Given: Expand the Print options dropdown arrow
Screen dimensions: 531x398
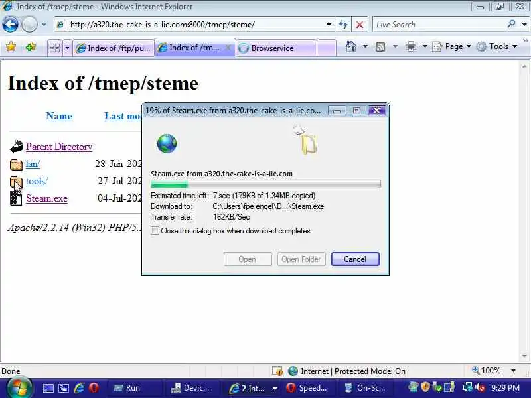Looking at the screenshot, I should click(425, 46).
